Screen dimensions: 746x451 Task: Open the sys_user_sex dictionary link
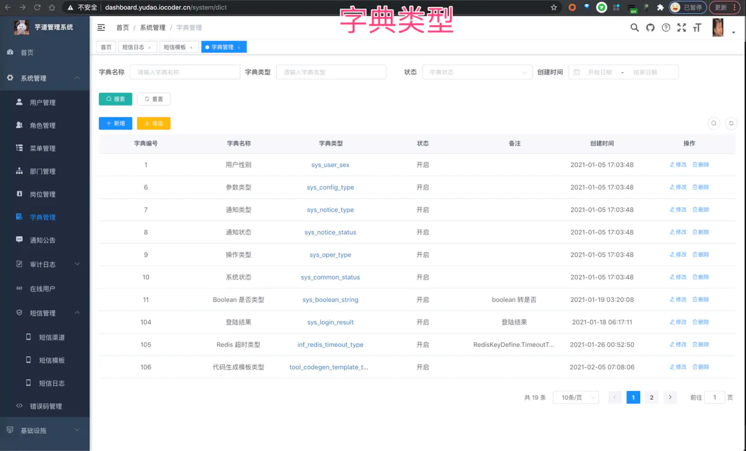point(330,165)
